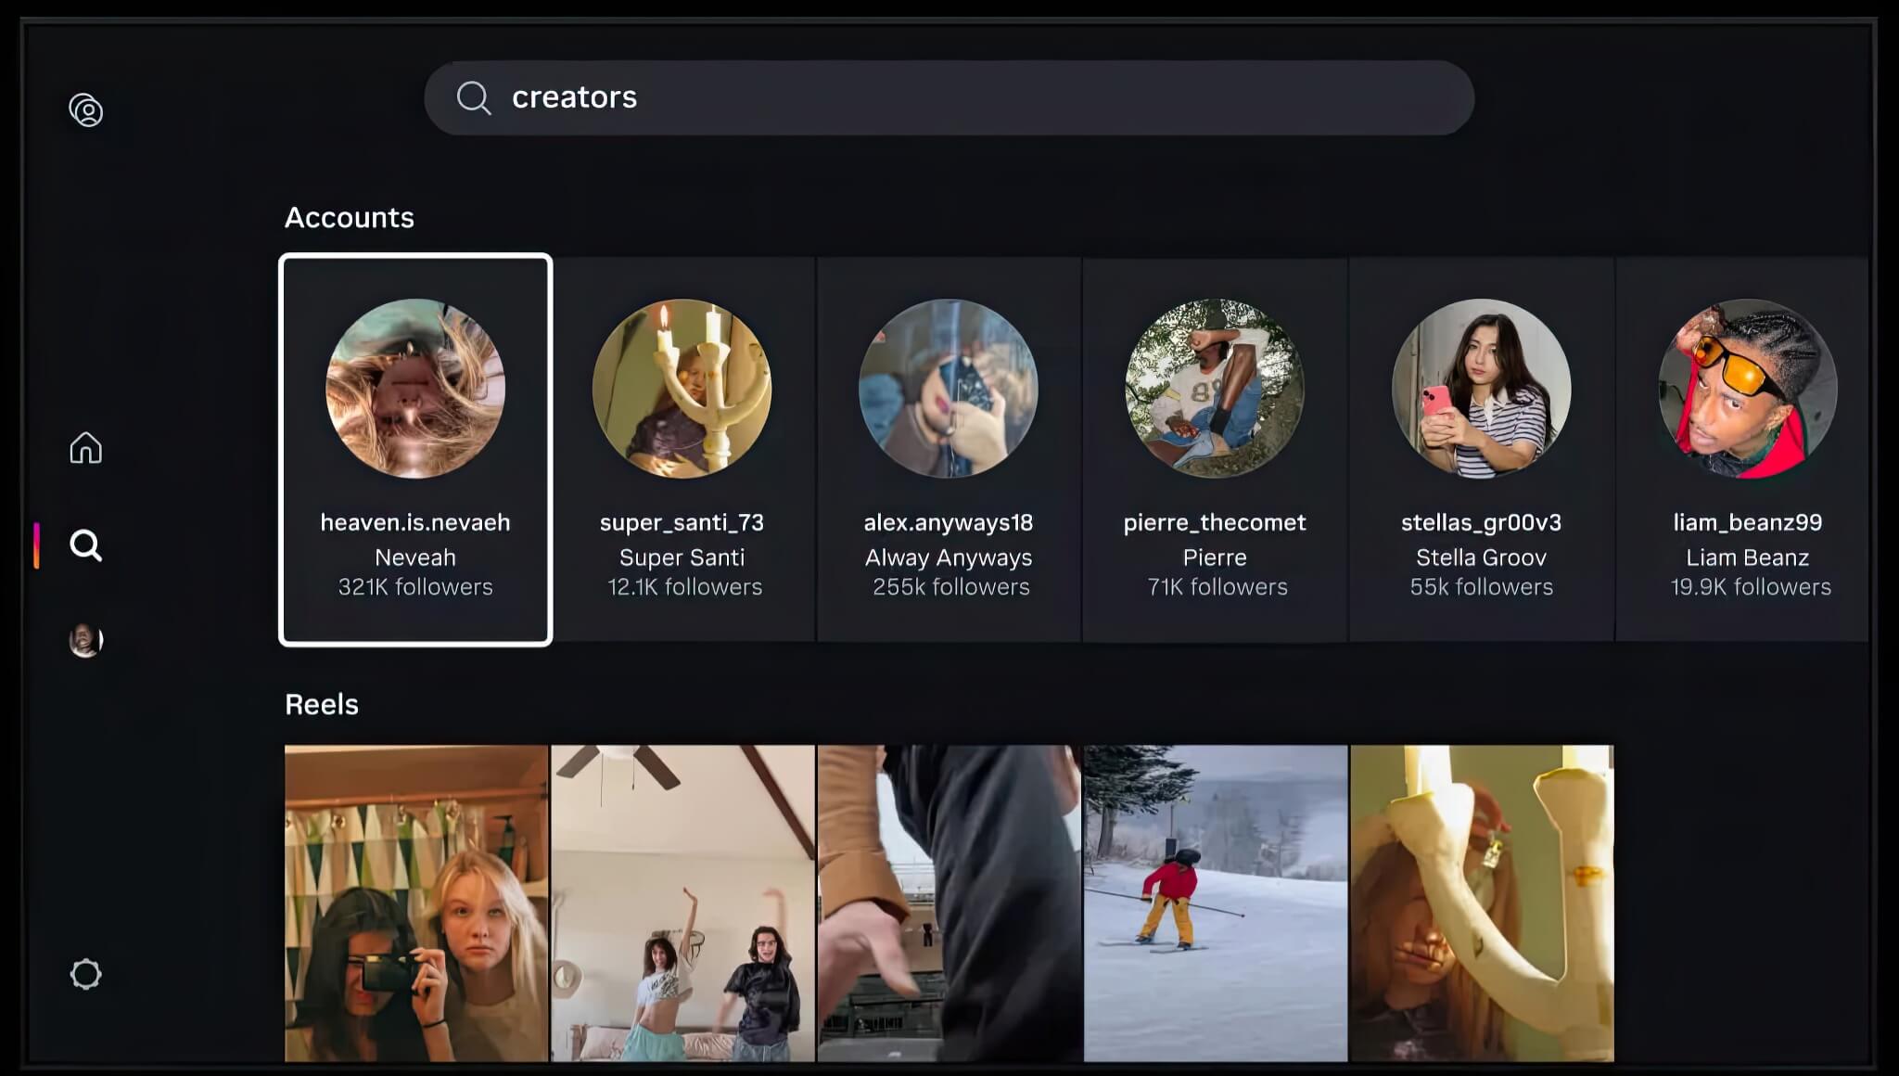Image resolution: width=1899 pixels, height=1076 pixels.
Task: Select the Home icon in the sidebar
Action: coord(86,448)
